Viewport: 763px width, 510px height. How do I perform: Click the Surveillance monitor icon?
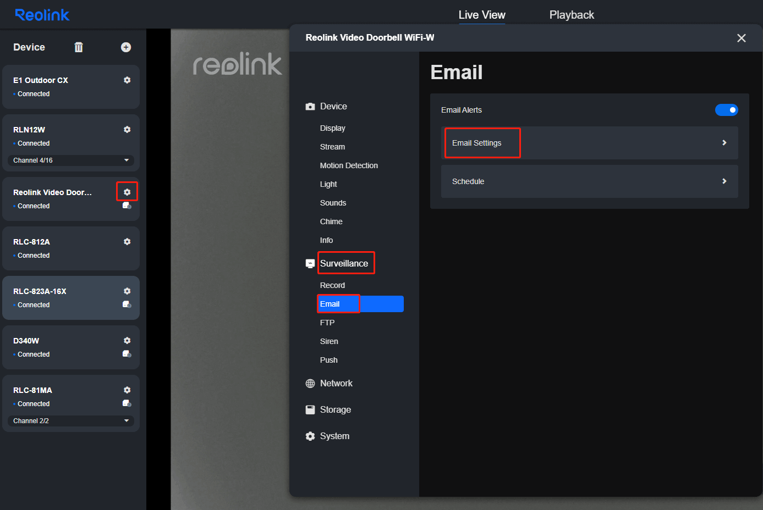[310, 264]
